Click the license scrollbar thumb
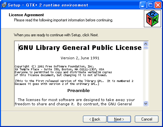163x127 pixels. (x=146, y=48)
